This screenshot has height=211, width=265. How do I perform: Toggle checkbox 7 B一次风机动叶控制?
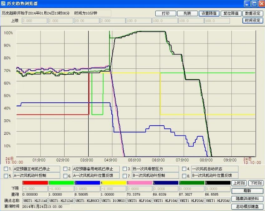[x=125, y=176]
